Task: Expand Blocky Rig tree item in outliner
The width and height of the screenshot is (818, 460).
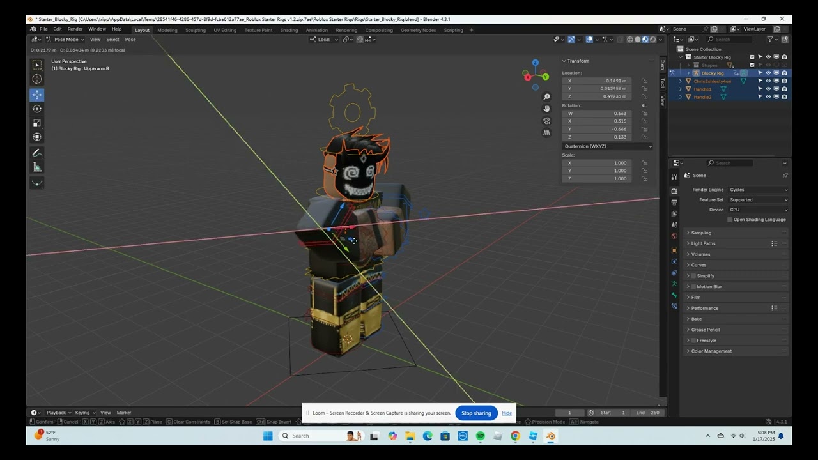Action: [688, 73]
